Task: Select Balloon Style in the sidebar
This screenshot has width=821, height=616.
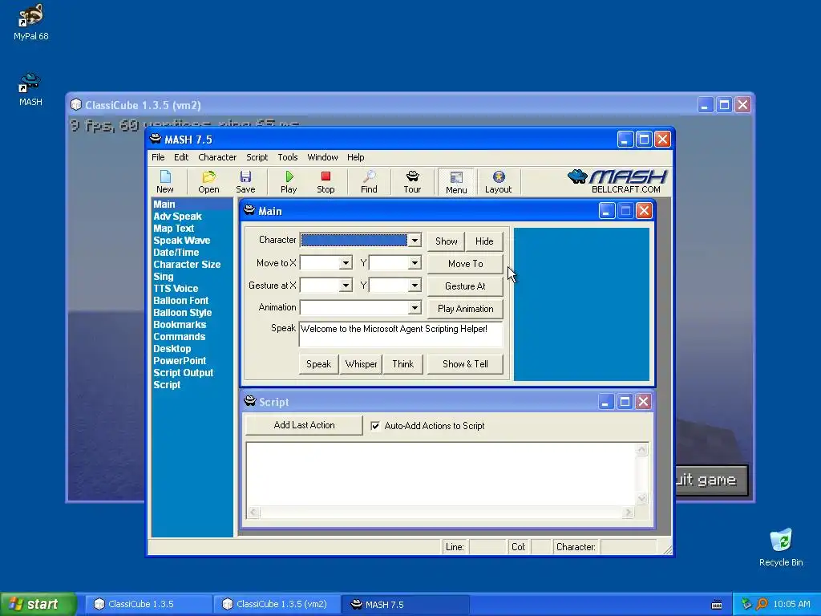Action: tap(183, 313)
